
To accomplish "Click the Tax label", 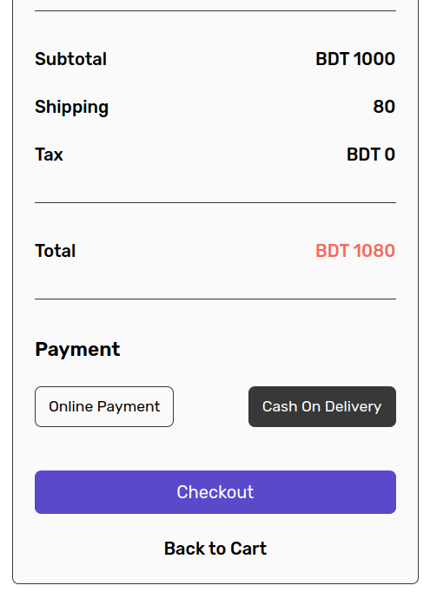I will click(49, 155).
